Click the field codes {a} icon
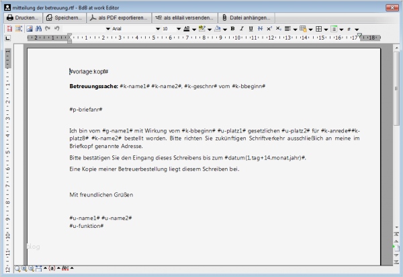The width and height of the screenshot is (403, 277). (52, 268)
